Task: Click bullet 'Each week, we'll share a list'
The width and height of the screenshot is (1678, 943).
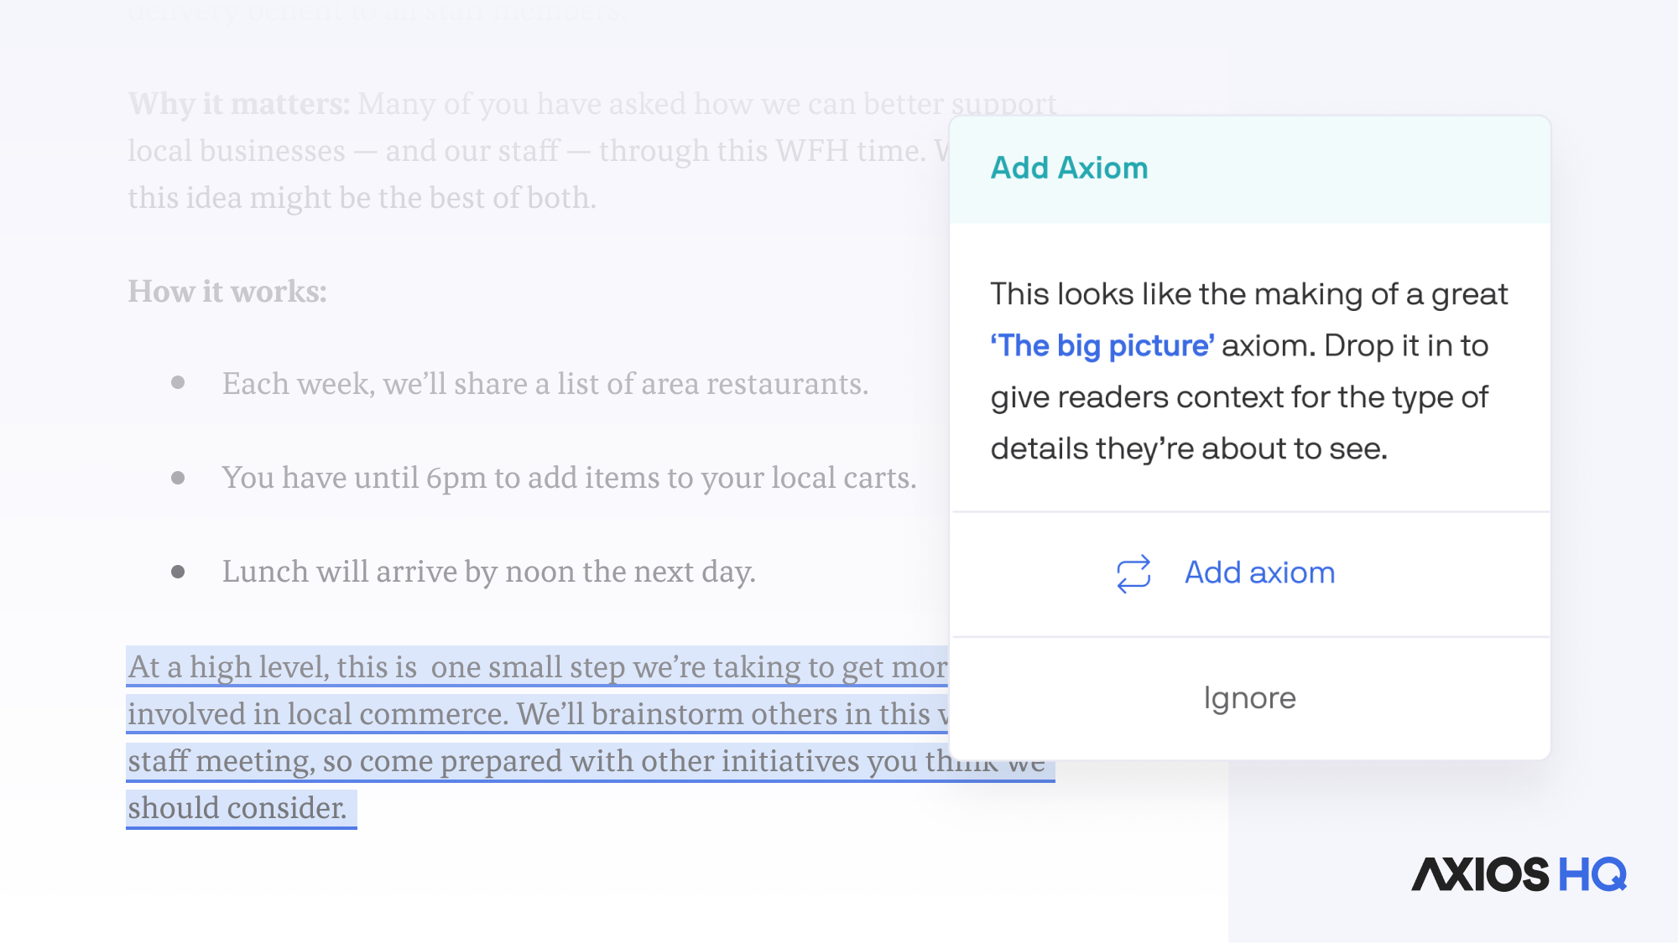Action: (x=545, y=384)
